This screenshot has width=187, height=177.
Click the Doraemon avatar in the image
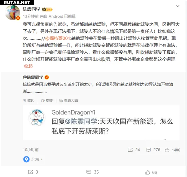point(37,117)
